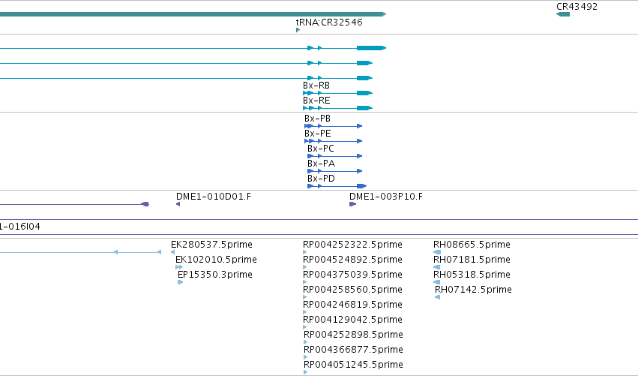Screen dimensions: 638x376
Task: Open the EK280537.5prime EST label
Action: (211, 245)
